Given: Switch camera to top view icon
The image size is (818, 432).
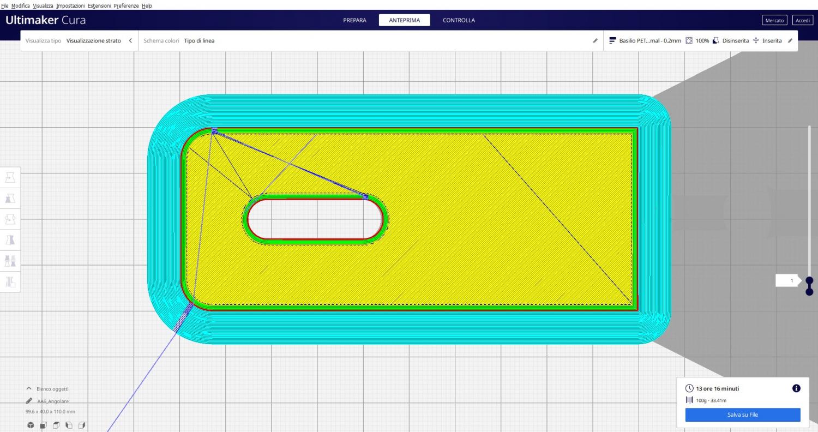Looking at the screenshot, I should (56, 425).
